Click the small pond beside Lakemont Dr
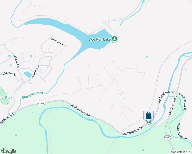 click(x=28, y=74)
